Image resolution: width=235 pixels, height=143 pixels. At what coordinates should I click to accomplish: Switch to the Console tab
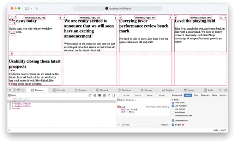pos(59,90)
